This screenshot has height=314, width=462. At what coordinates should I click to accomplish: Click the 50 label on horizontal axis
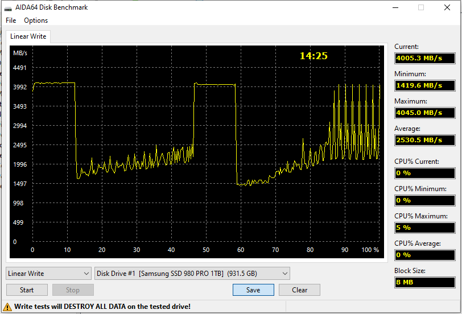point(206,250)
